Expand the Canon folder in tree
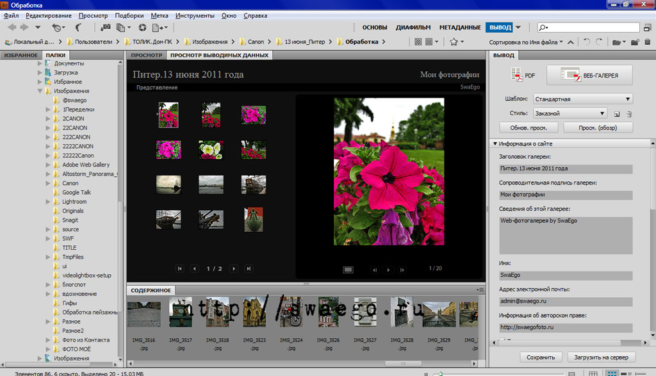The width and height of the screenshot is (656, 376). point(48,183)
